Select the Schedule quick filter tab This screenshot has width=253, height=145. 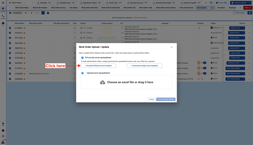(x=45, y=3)
